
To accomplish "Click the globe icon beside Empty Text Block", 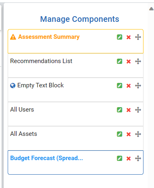I will click(13, 86).
